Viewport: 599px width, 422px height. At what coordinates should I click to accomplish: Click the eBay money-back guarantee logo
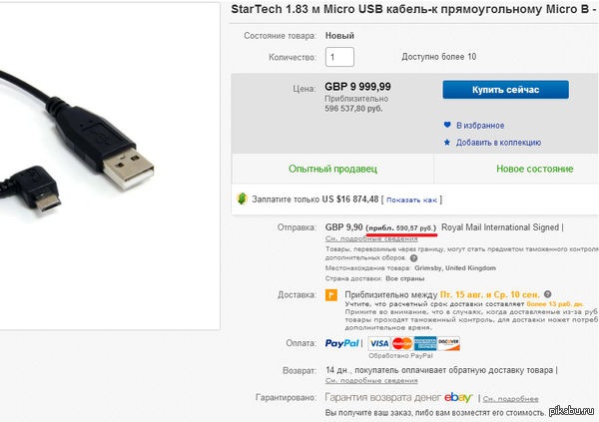(x=457, y=398)
